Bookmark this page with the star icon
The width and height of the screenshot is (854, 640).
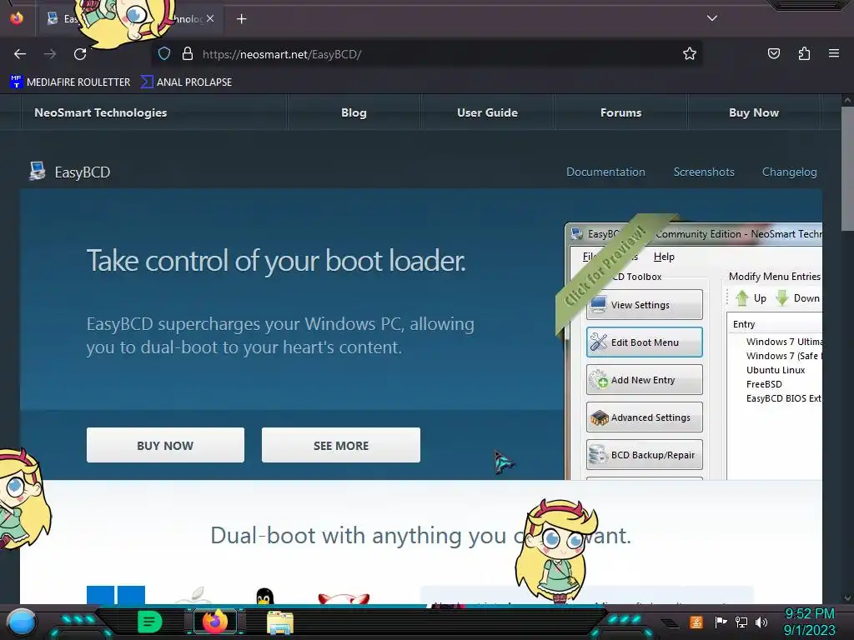click(690, 53)
